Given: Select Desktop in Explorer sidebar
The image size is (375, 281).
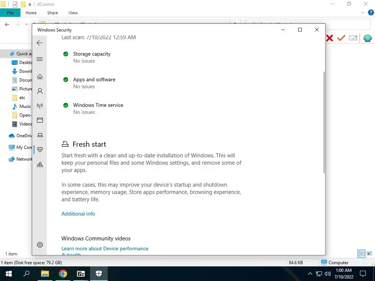Looking at the screenshot, I should tap(22, 62).
